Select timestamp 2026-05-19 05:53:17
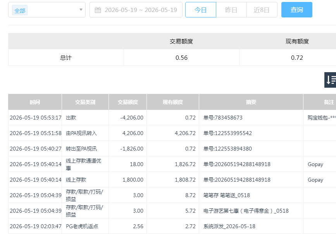 (x=36, y=118)
